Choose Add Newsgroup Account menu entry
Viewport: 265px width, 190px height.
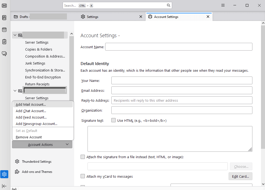coord(43,124)
